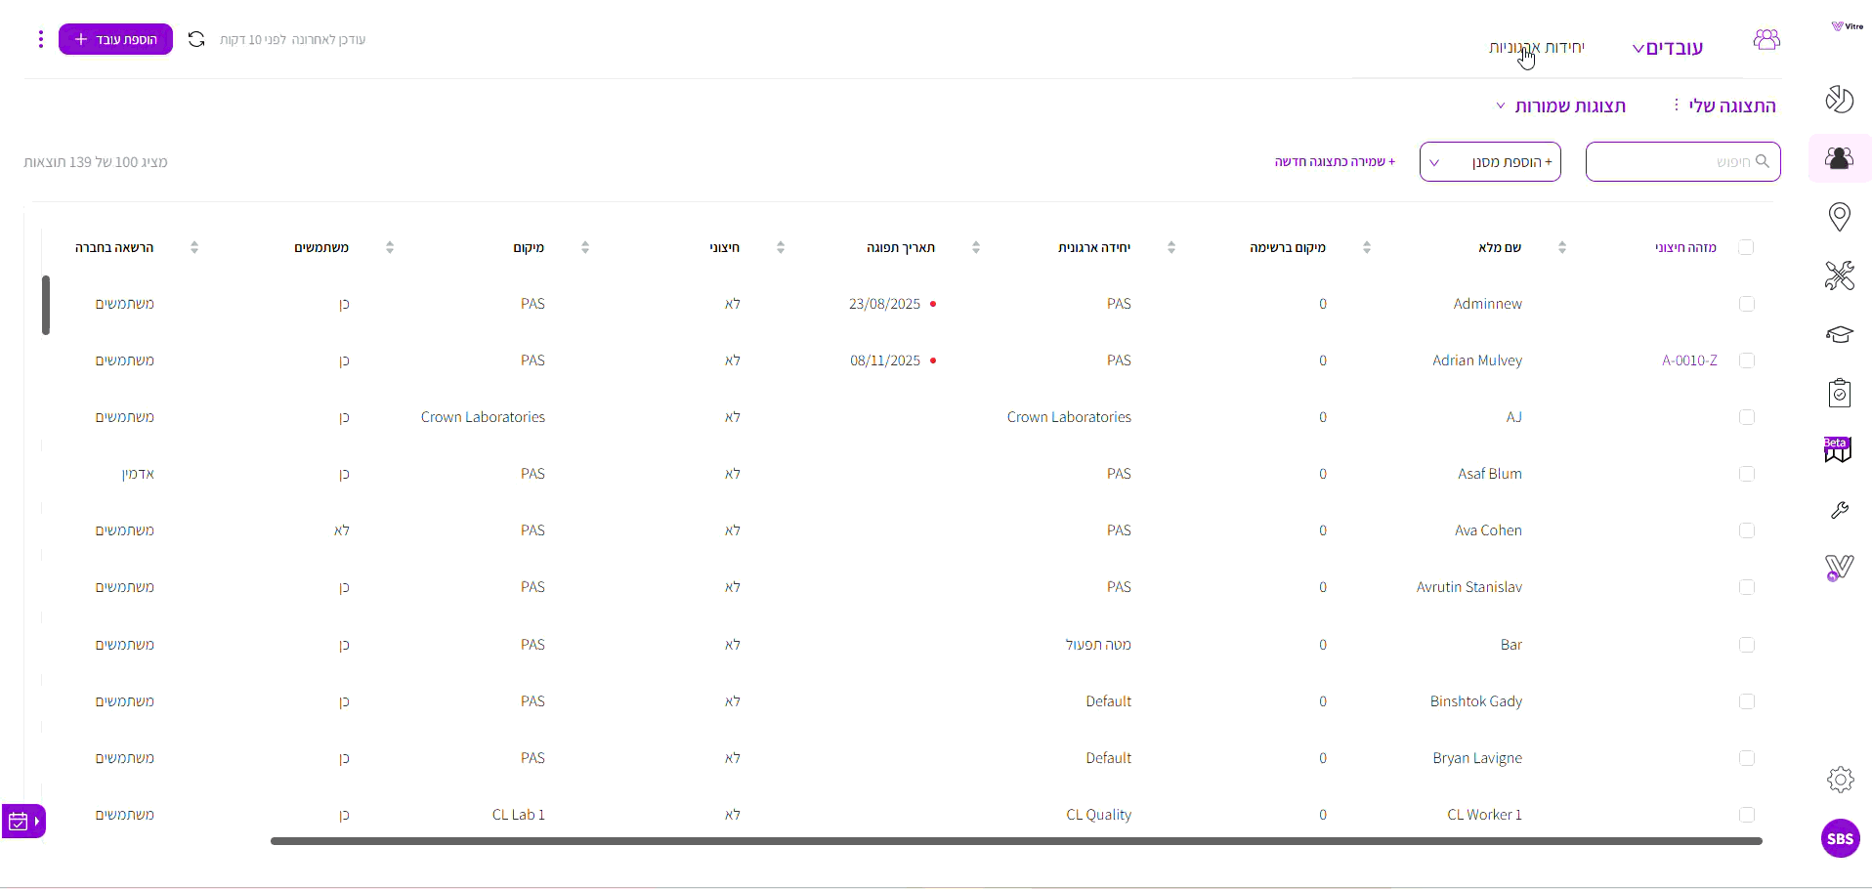Sort by the מזהה חיצוני column header
1872x889 pixels.
tap(1685, 247)
